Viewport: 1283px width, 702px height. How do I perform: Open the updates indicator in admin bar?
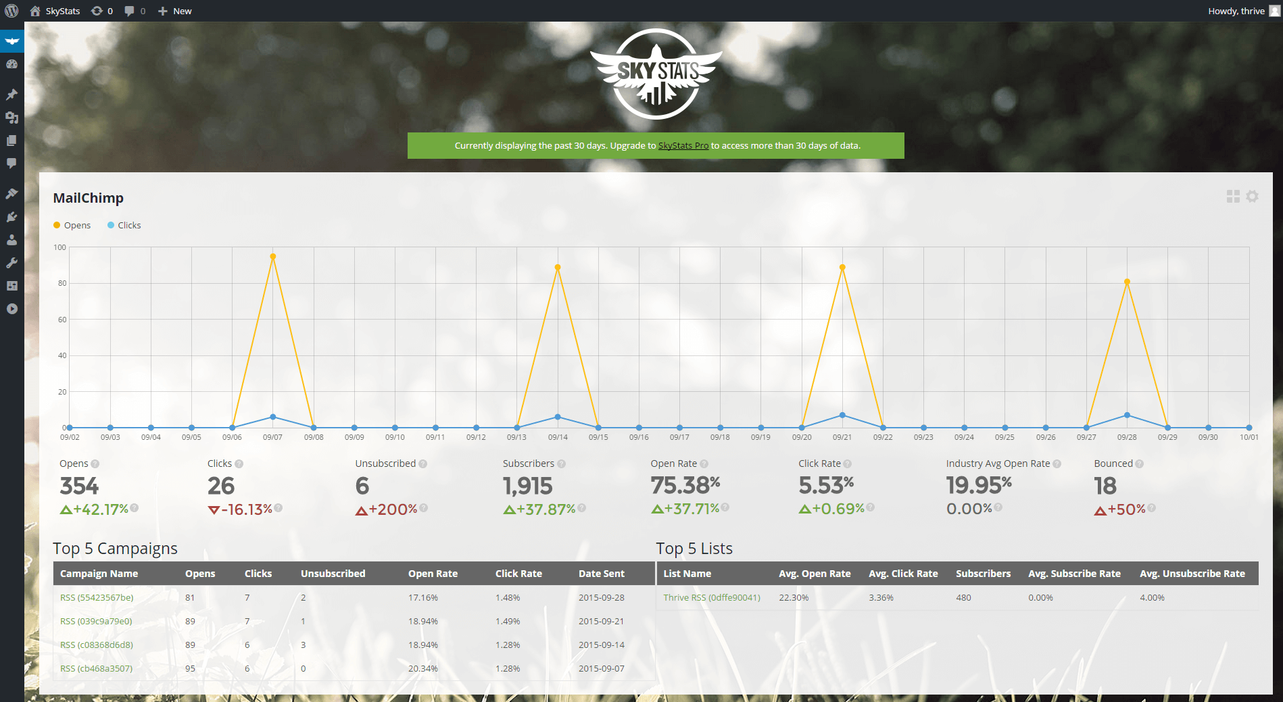point(102,11)
